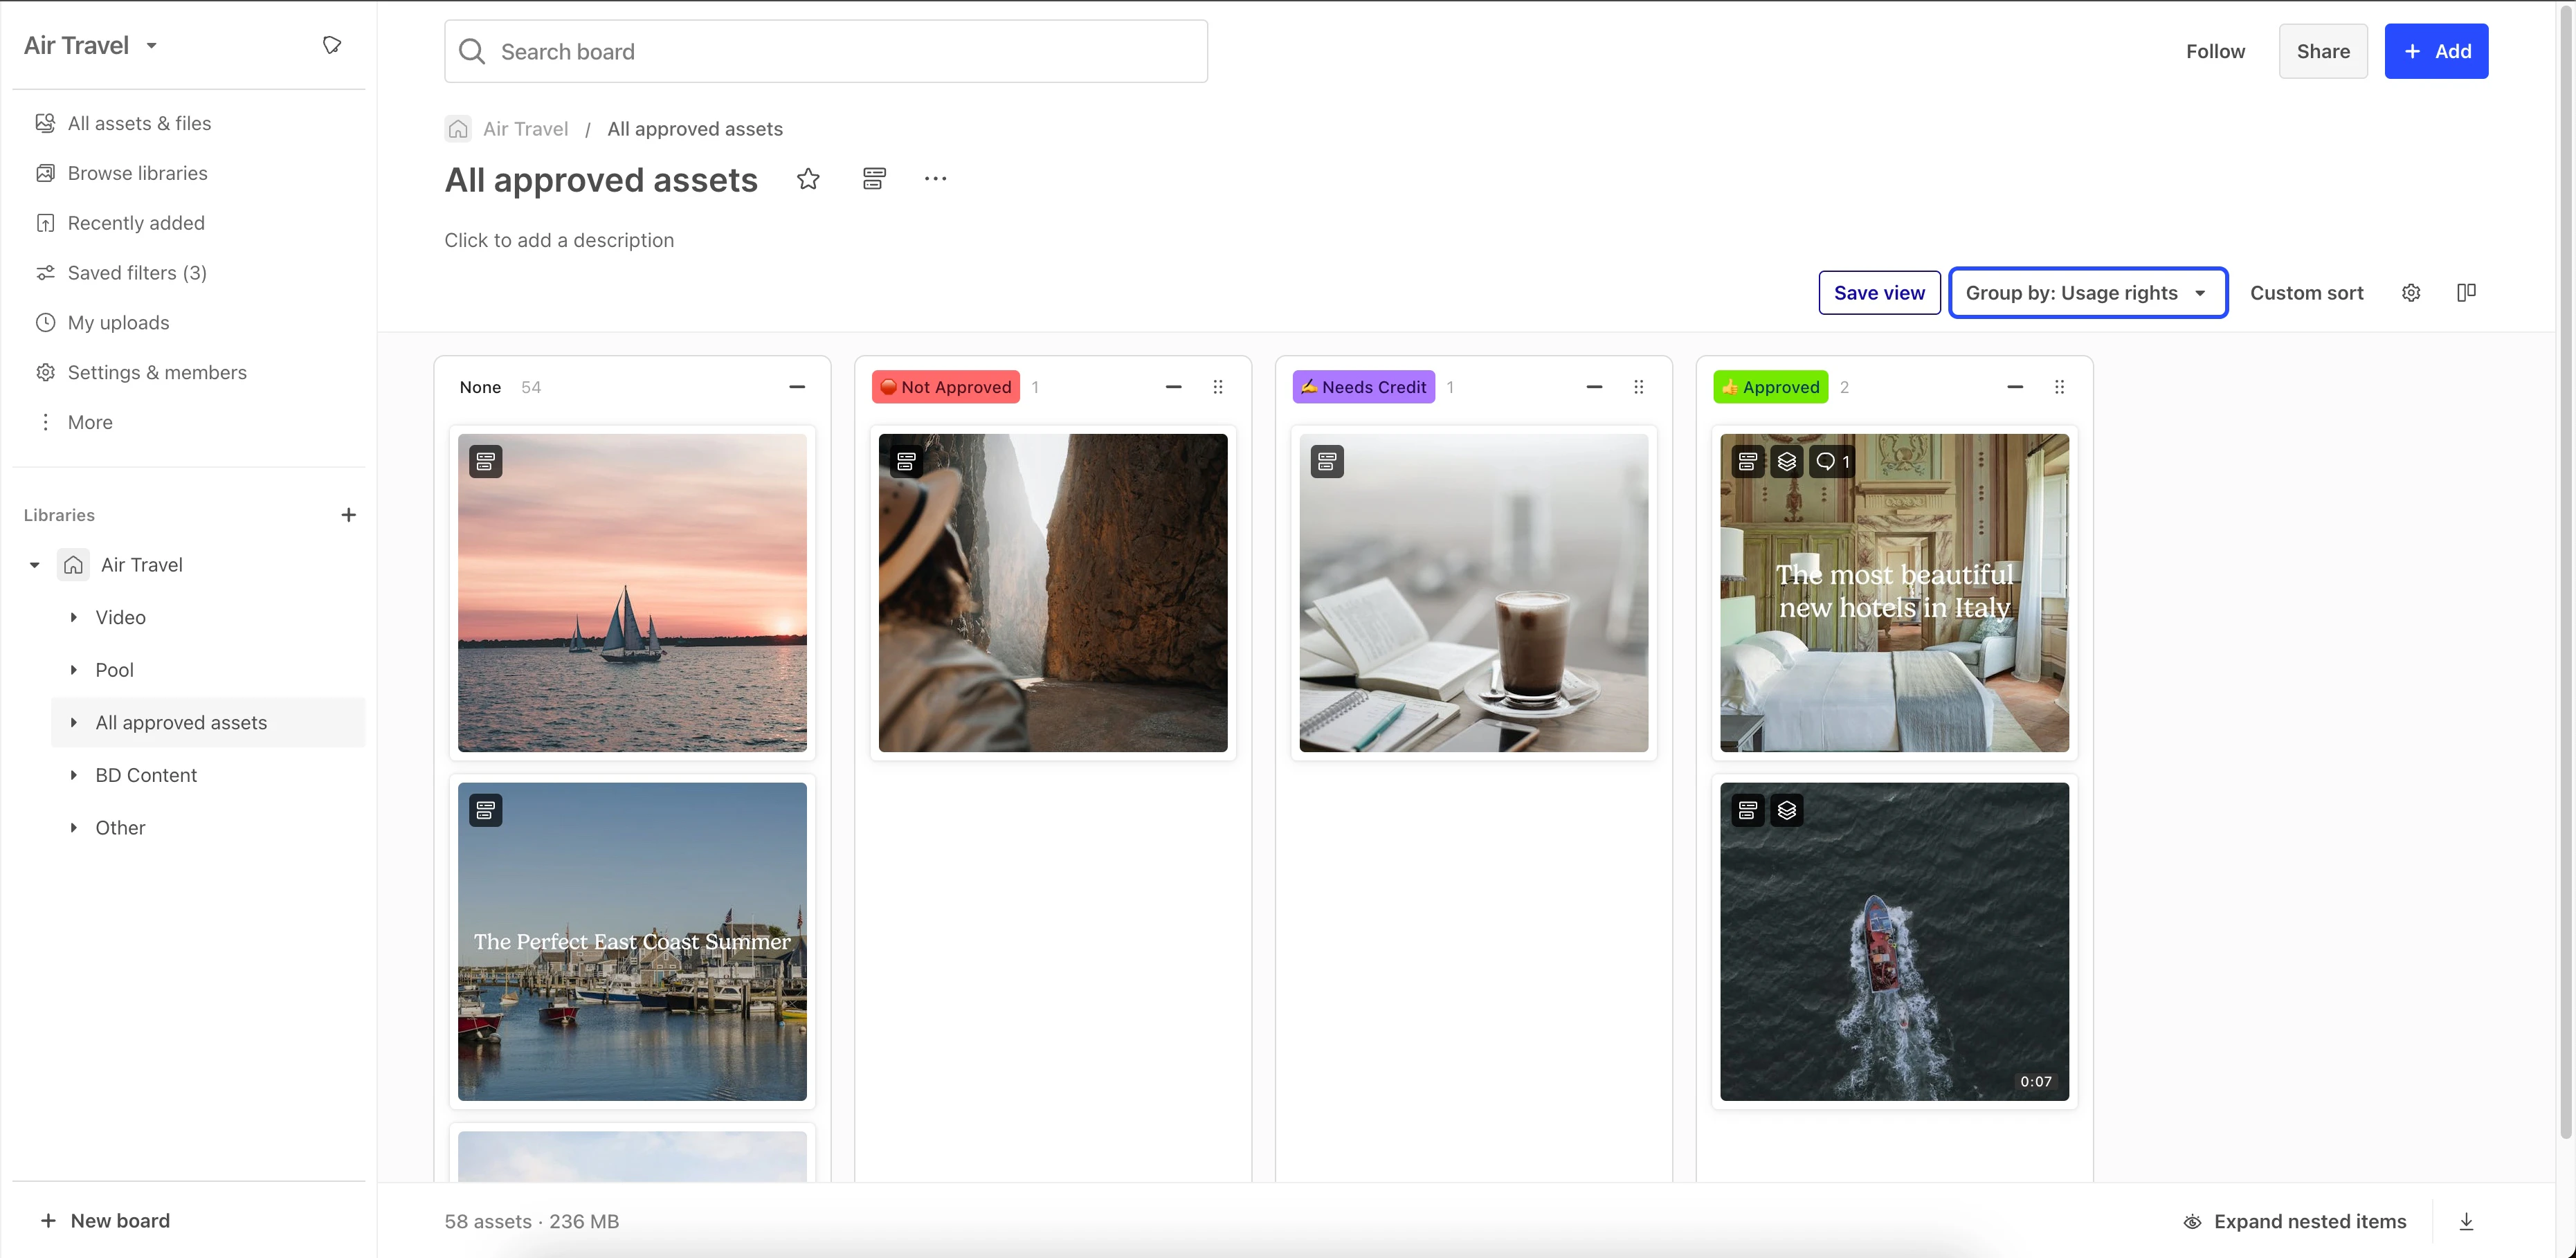Screen dimensions: 2576x1258
Task: Toggle Expand nested items in the footer
Action: pyautogui.click(x=2293, y=1221)
